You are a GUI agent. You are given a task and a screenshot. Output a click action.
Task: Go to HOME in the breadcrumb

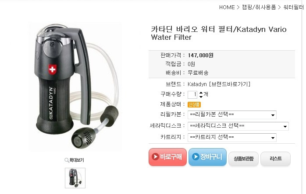click(x=227, y=7)
